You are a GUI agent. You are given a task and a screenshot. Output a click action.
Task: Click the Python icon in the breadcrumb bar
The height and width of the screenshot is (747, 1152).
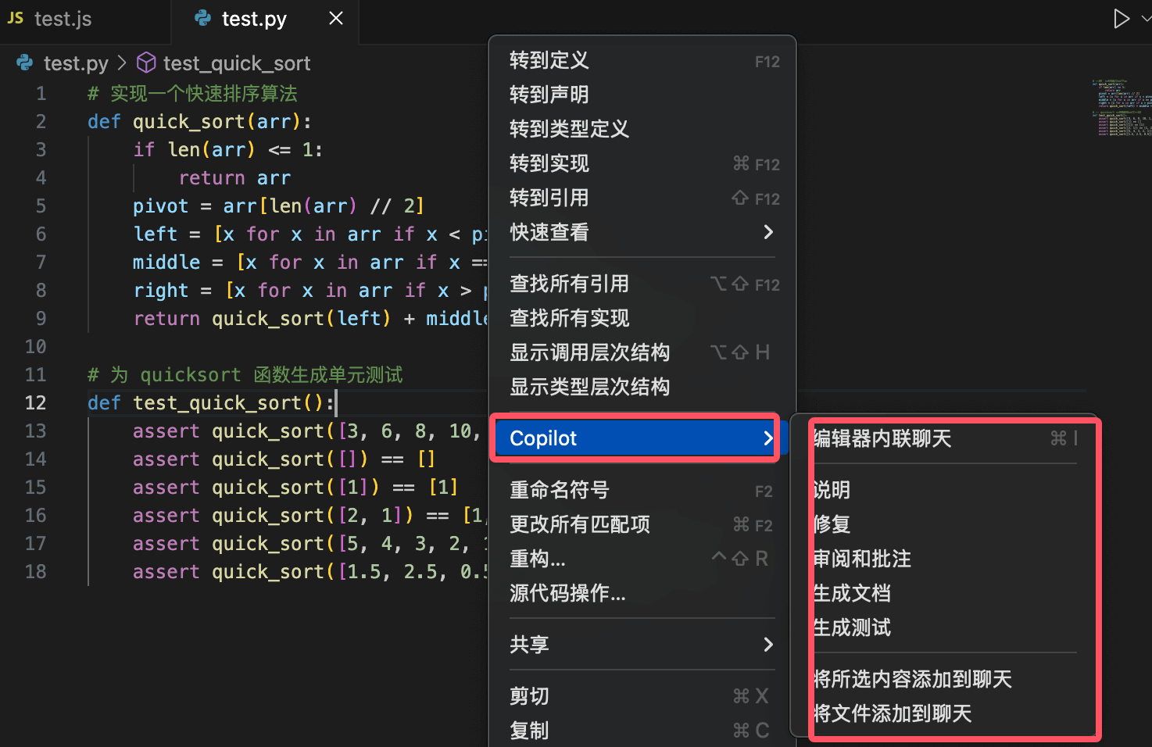click(x=24, y=63)
